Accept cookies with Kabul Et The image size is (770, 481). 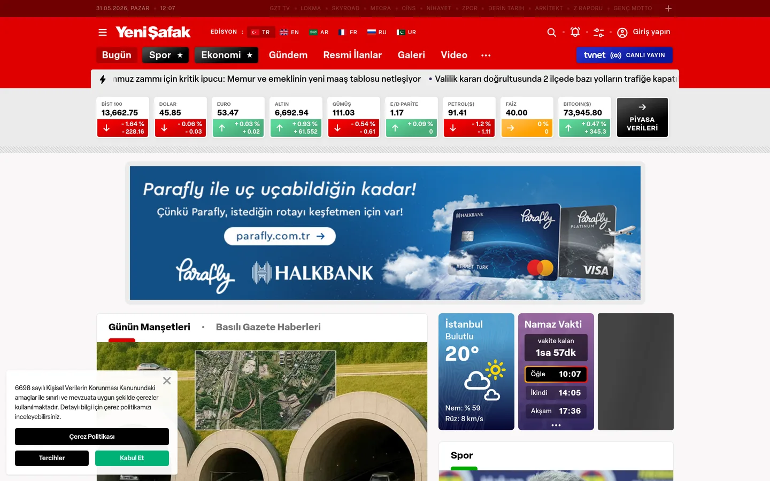[x=132, y=458]
